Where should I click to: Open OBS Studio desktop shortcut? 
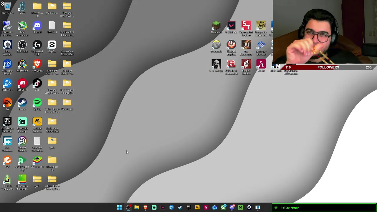tap(22, 47)
